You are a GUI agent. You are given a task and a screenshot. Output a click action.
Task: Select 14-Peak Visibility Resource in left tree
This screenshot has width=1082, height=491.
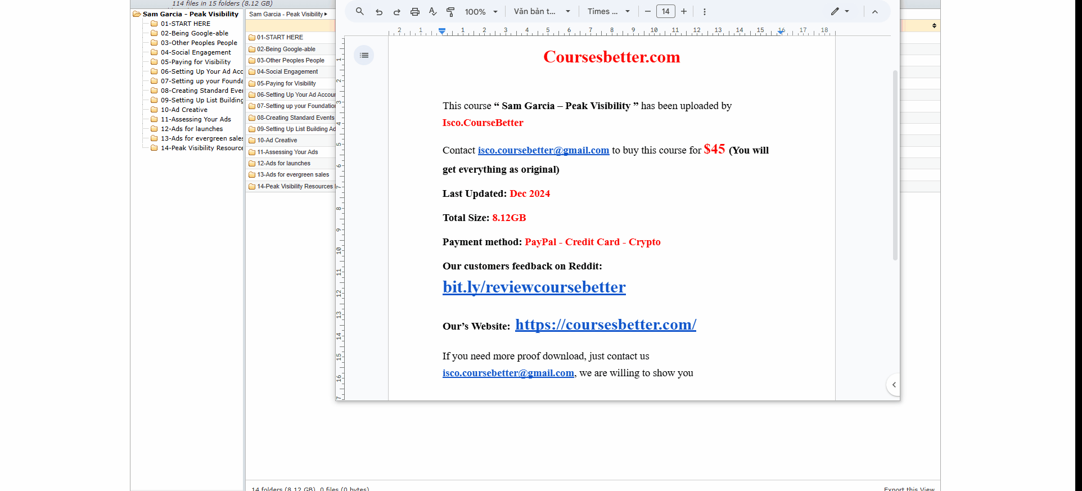[202, 148]
